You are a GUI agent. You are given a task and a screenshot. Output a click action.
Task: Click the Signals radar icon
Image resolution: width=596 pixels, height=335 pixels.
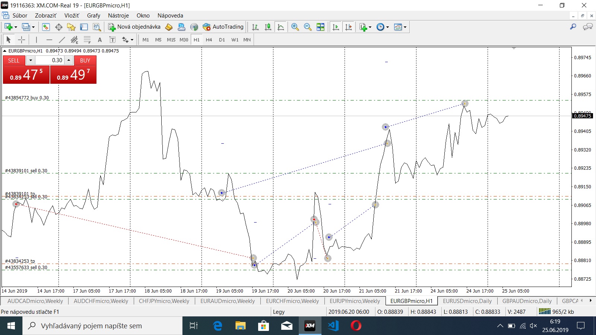click(194, 27)
